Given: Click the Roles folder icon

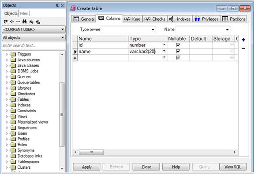Looking at the screenshot, I should click(x=13, y=145).
